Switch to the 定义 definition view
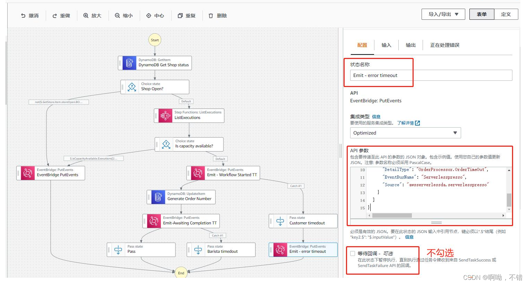Image resolution: width=528 pixels, height=284 pixels. click(x=506, y=14)
